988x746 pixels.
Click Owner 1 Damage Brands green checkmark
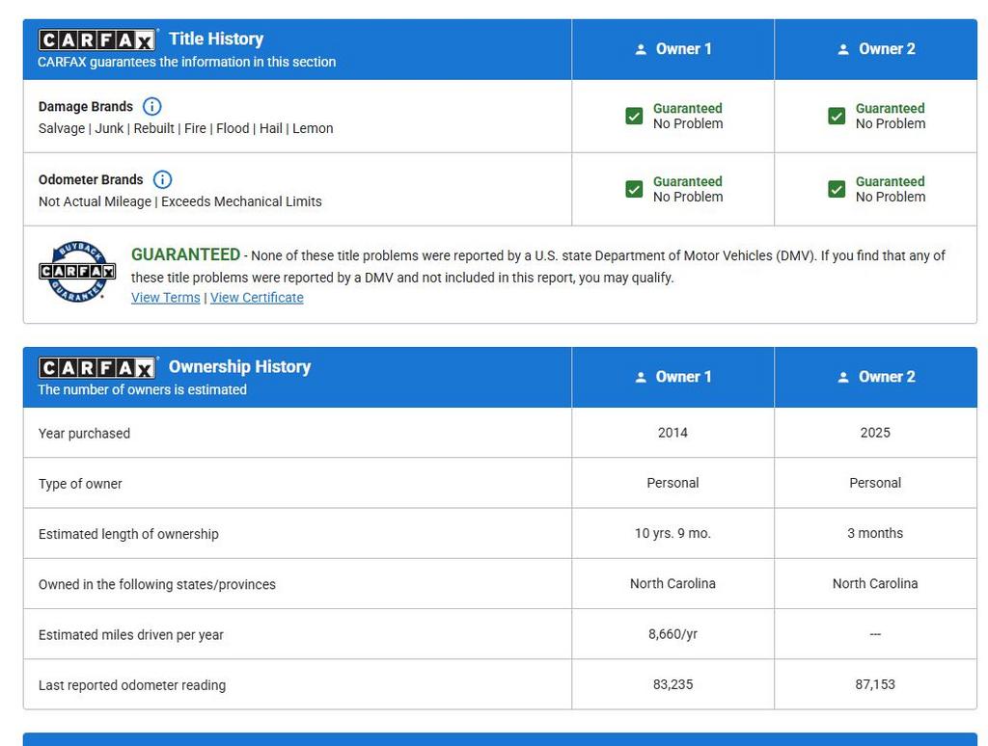(634, 117)
